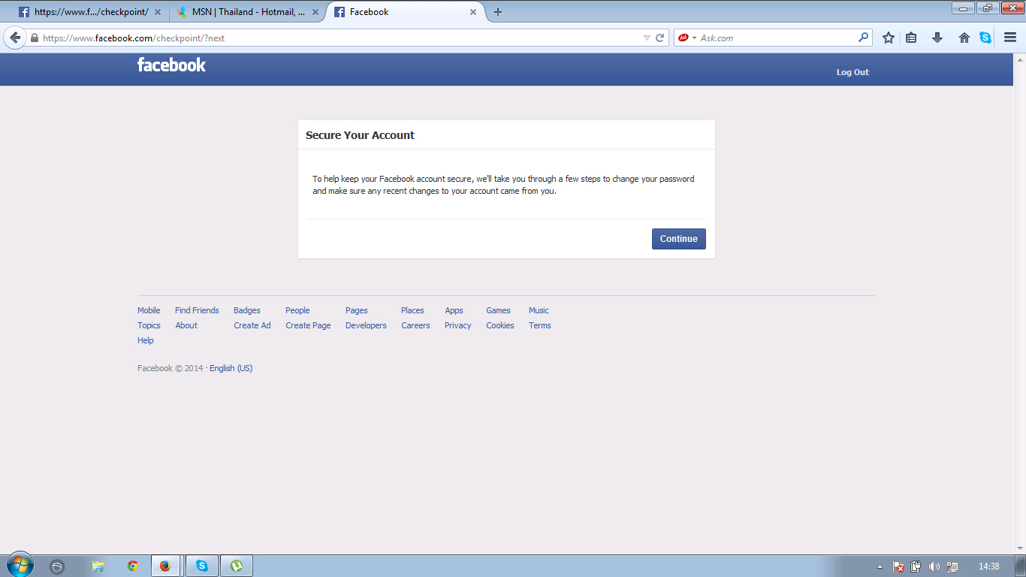Open the Help footer link
Viewport: 1026px width, 577px height.
coord(146,340)
